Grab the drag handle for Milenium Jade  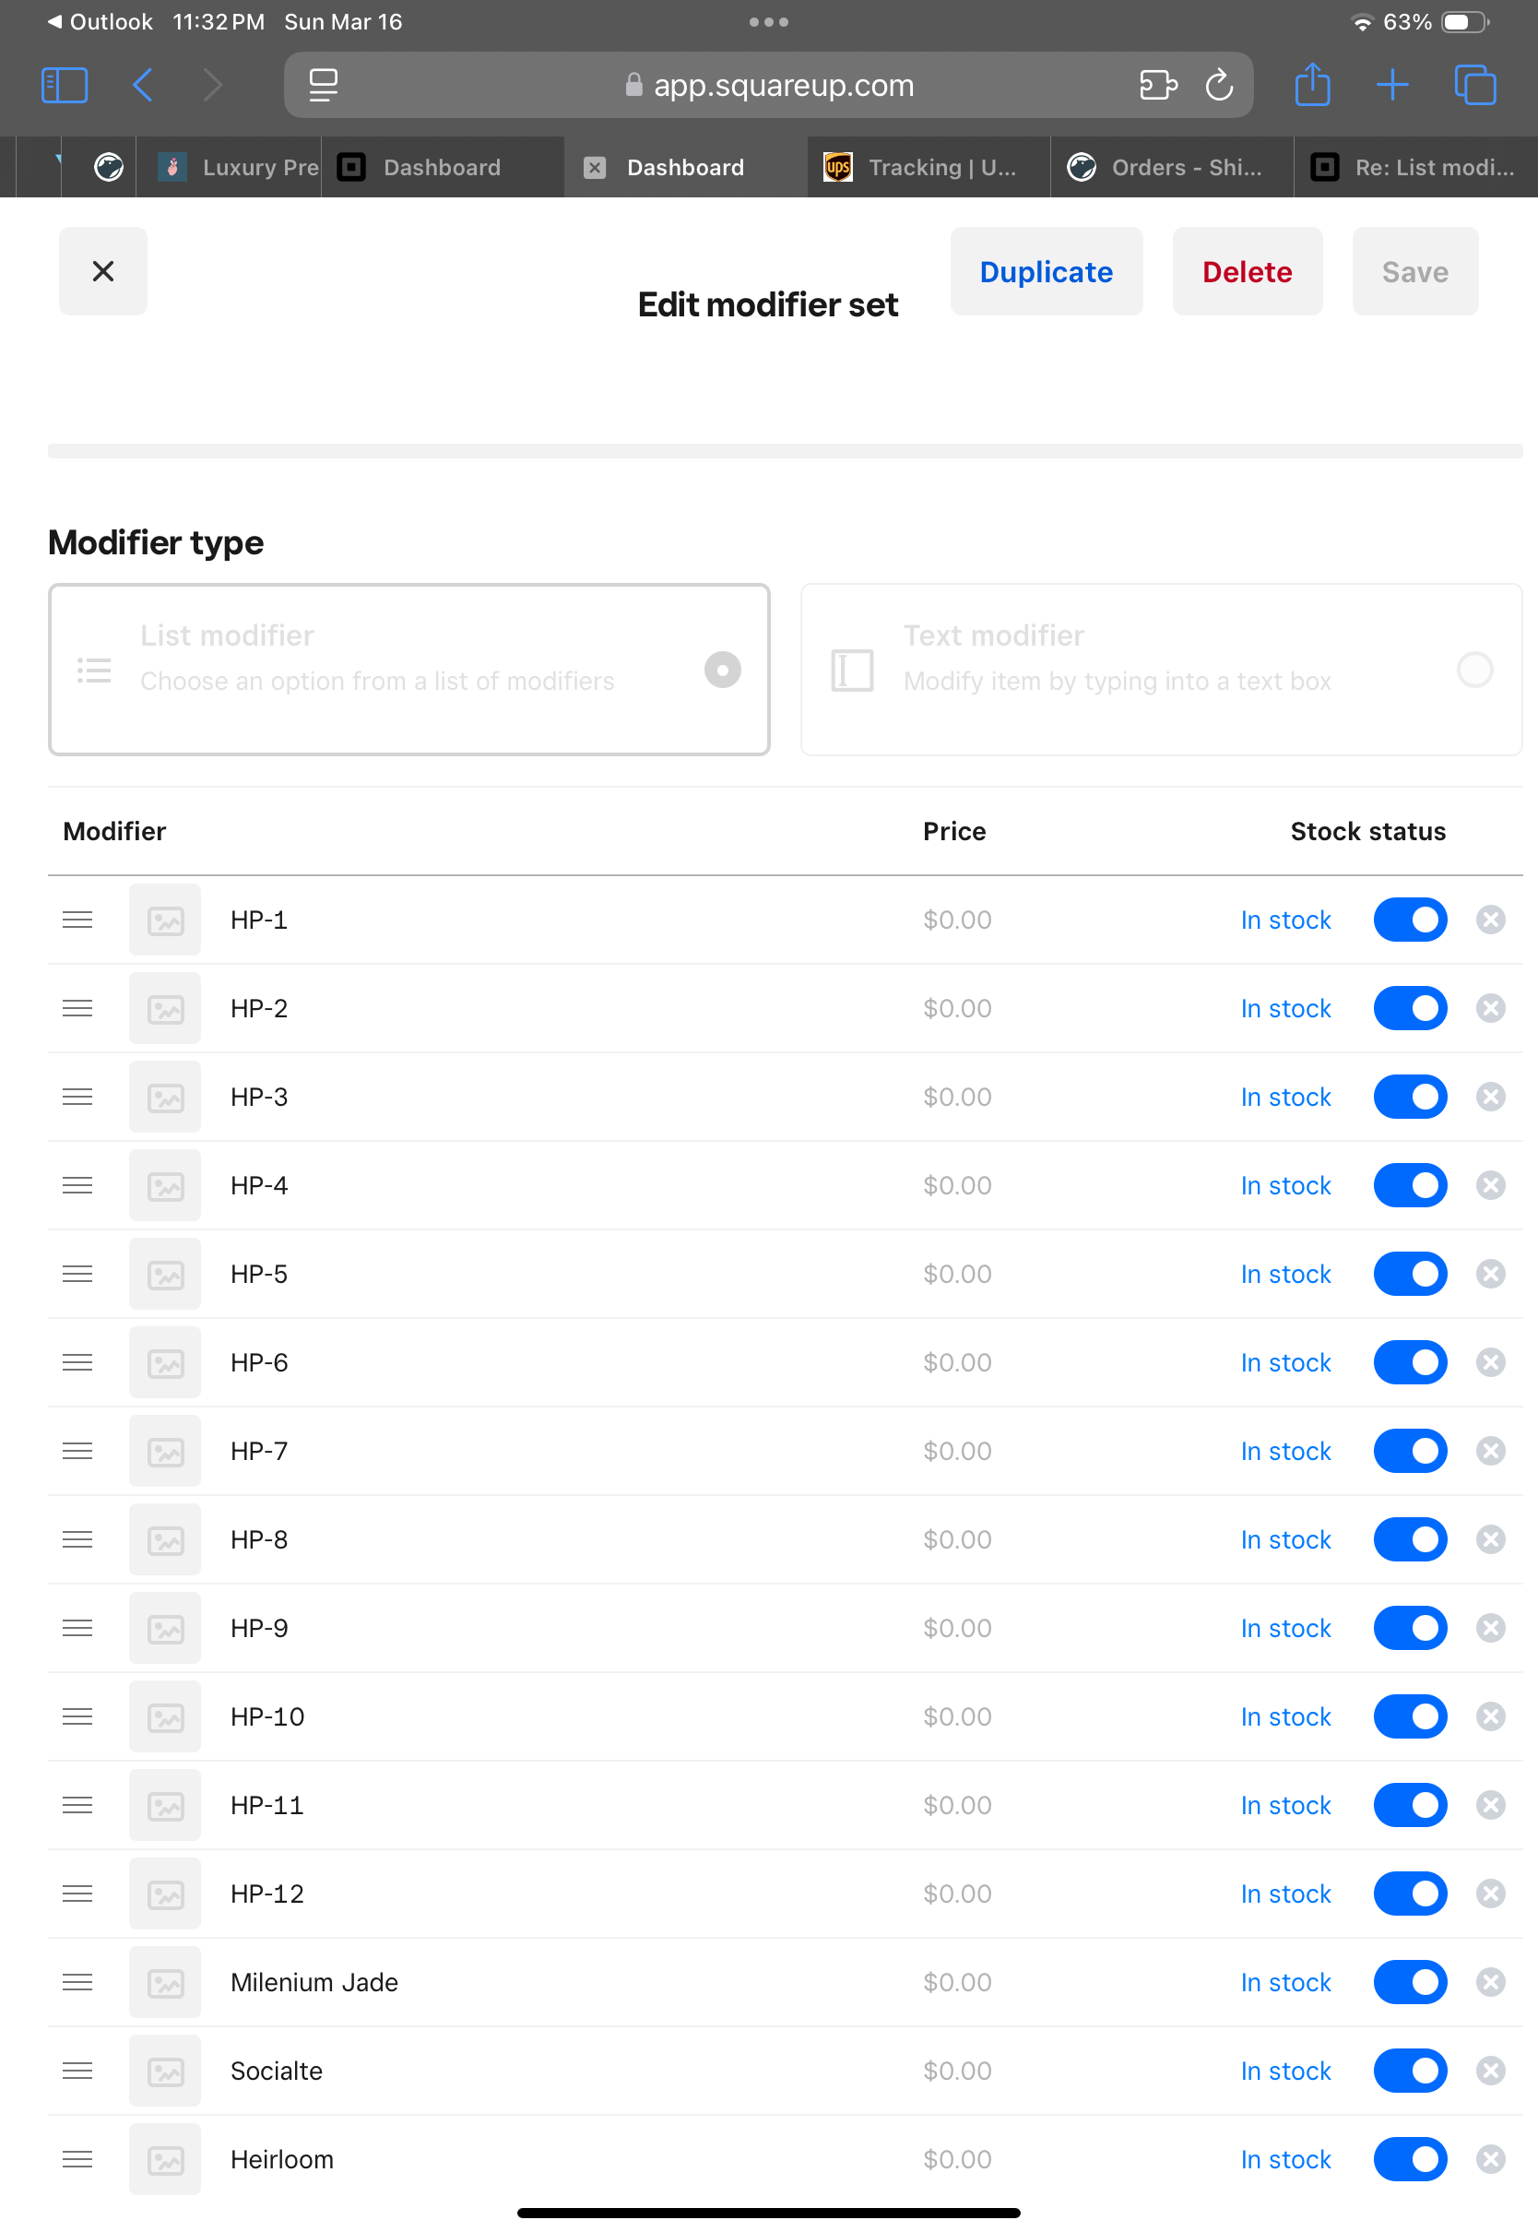coord(77,1982)
